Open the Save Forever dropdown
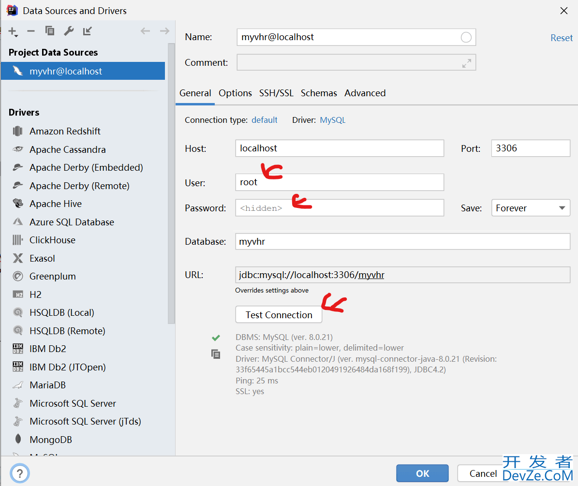Viewport: 578px width, 486px height. point(531,208)
